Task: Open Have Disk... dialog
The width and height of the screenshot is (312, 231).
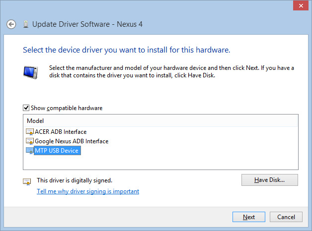Action: (x=270, y=180)
